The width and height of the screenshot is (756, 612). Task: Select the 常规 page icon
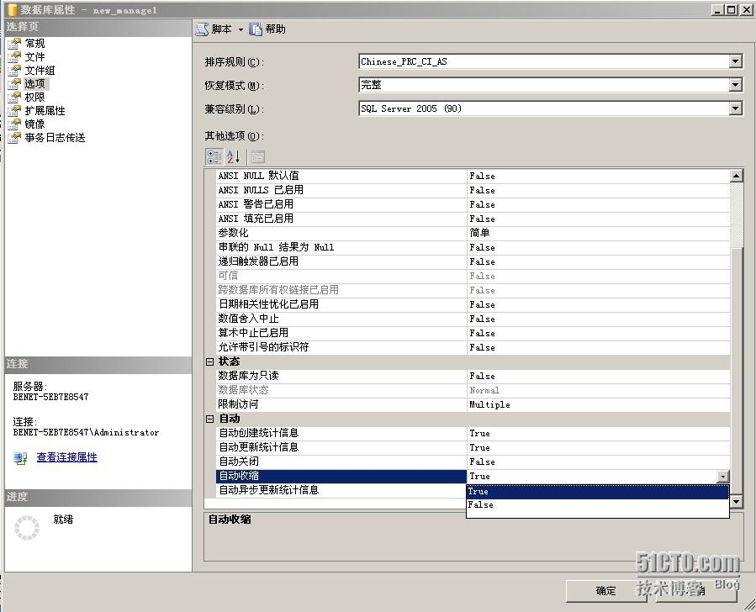14,44
